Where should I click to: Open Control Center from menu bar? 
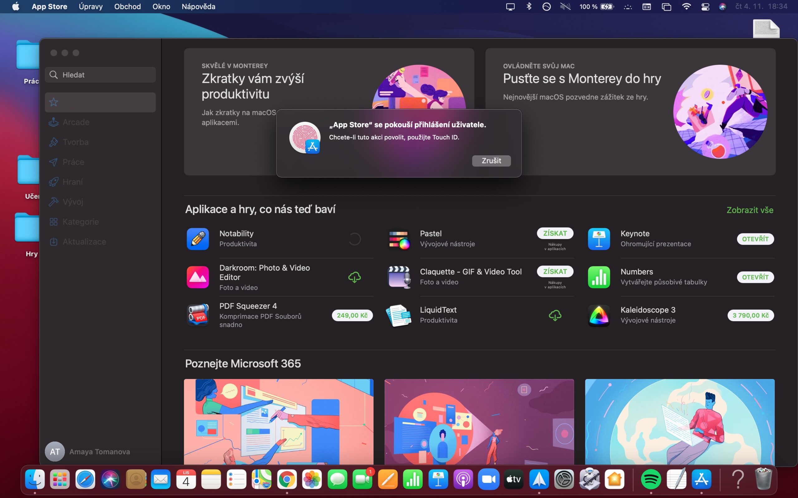pos(705,7)
